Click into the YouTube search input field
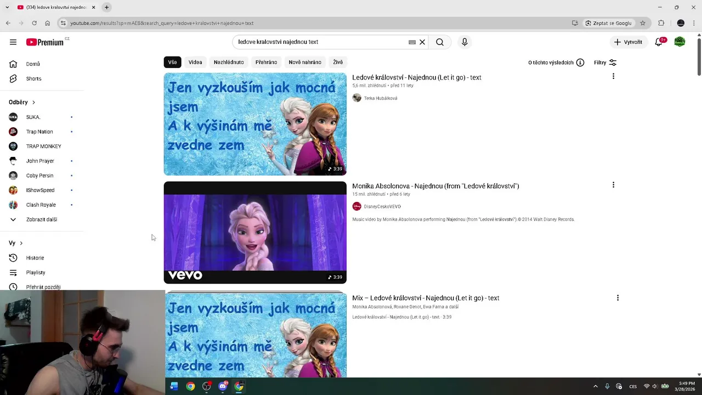 (321, 42)
